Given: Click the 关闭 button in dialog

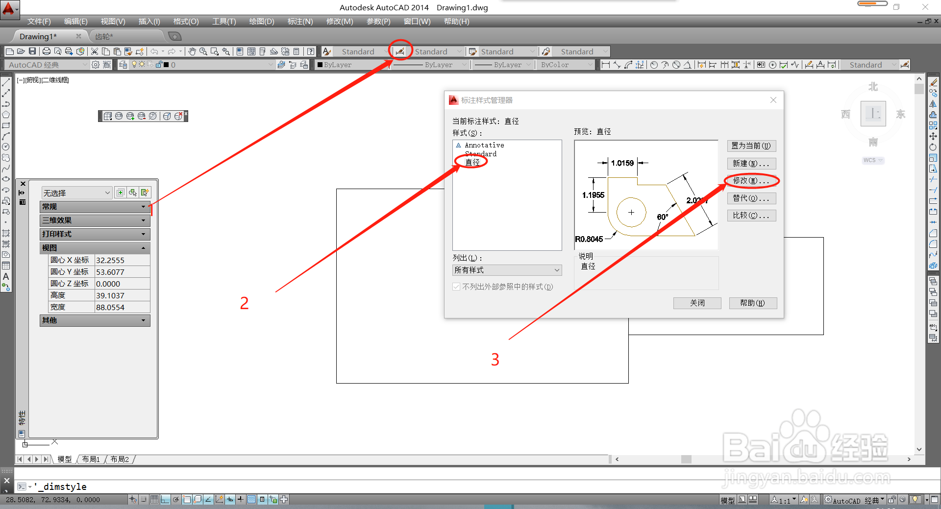Looking at the screenshot, I should tap(697, 303).
